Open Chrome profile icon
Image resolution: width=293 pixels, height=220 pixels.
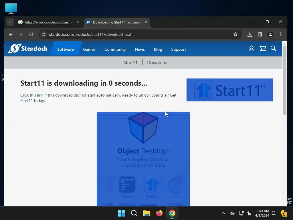[x=270, y=34]
